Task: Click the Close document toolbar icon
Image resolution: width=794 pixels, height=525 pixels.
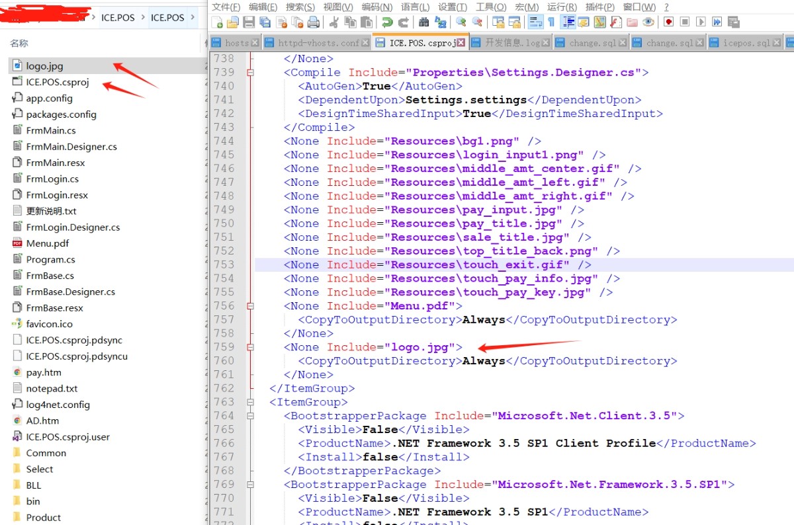Action: coord(281,22)
